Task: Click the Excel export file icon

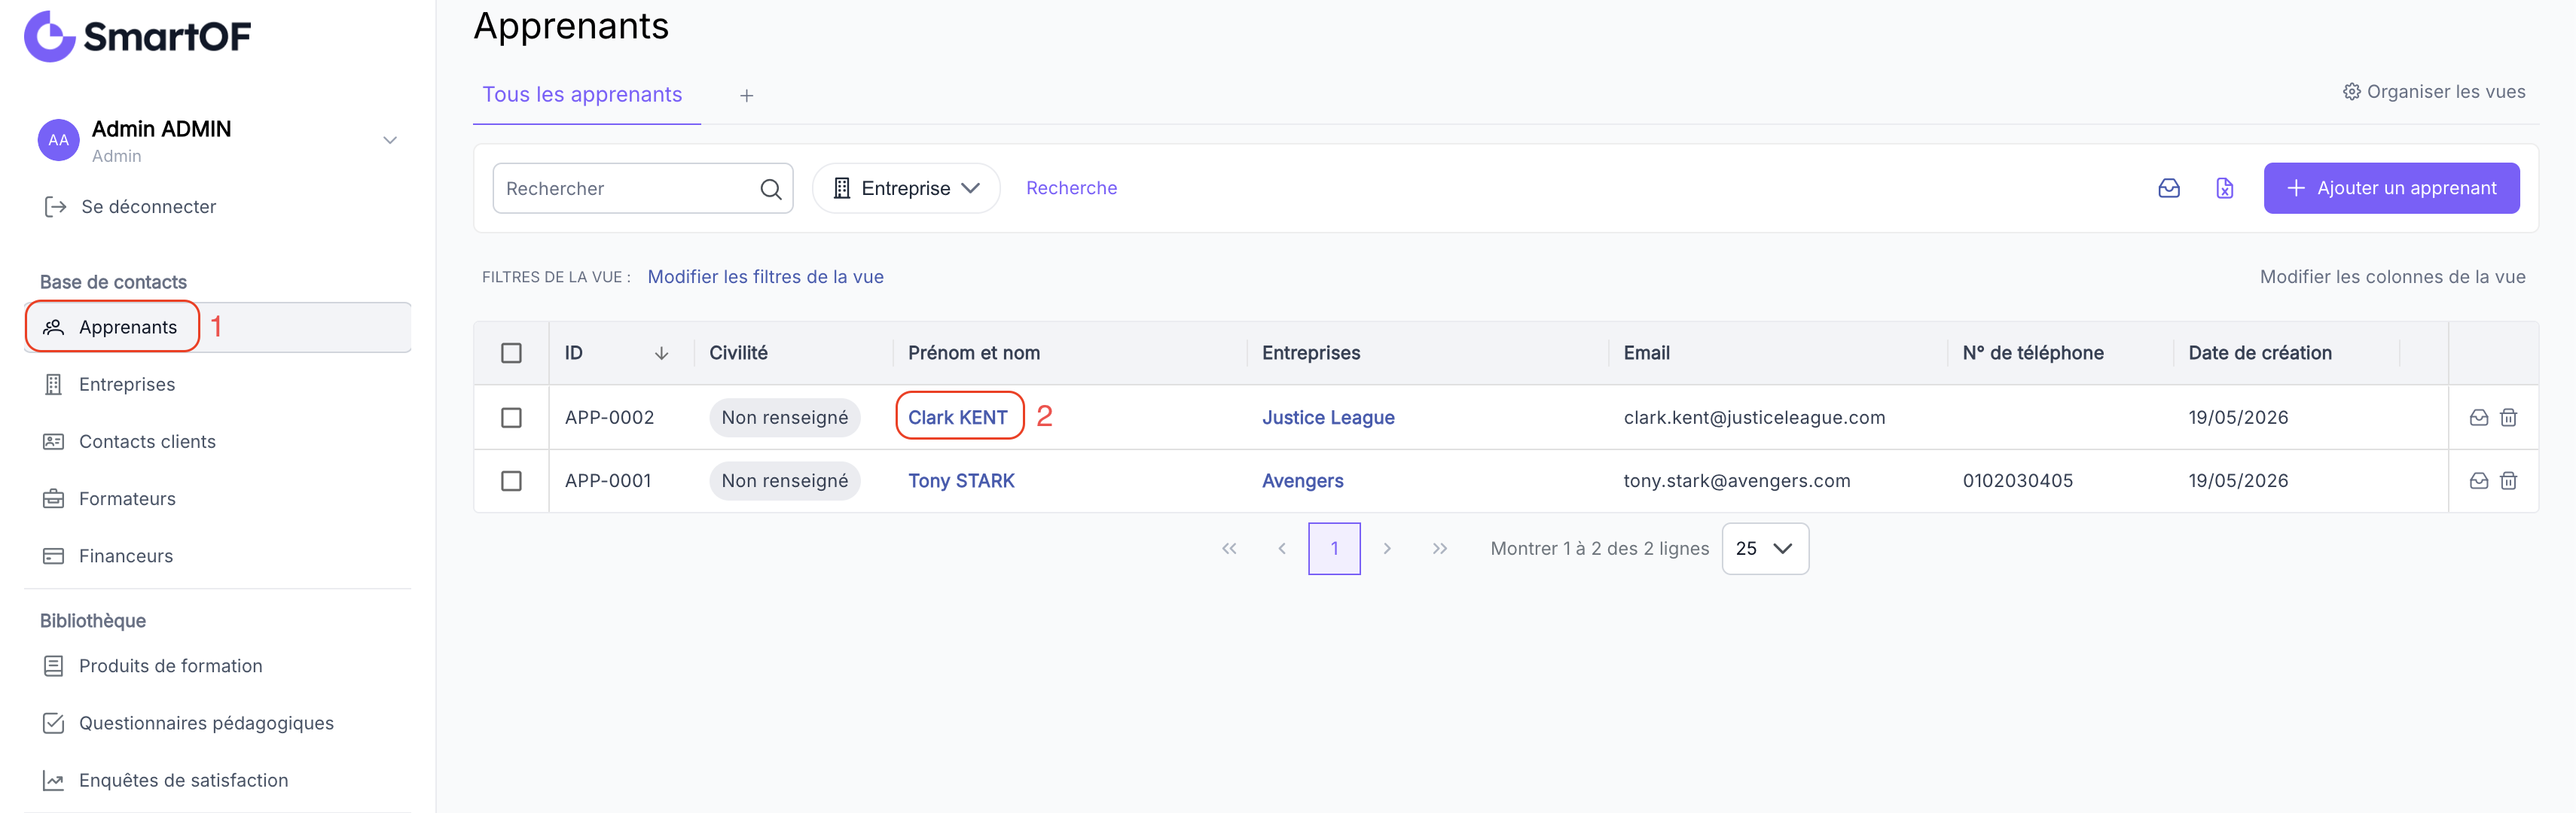Action: click(2224, 188)
